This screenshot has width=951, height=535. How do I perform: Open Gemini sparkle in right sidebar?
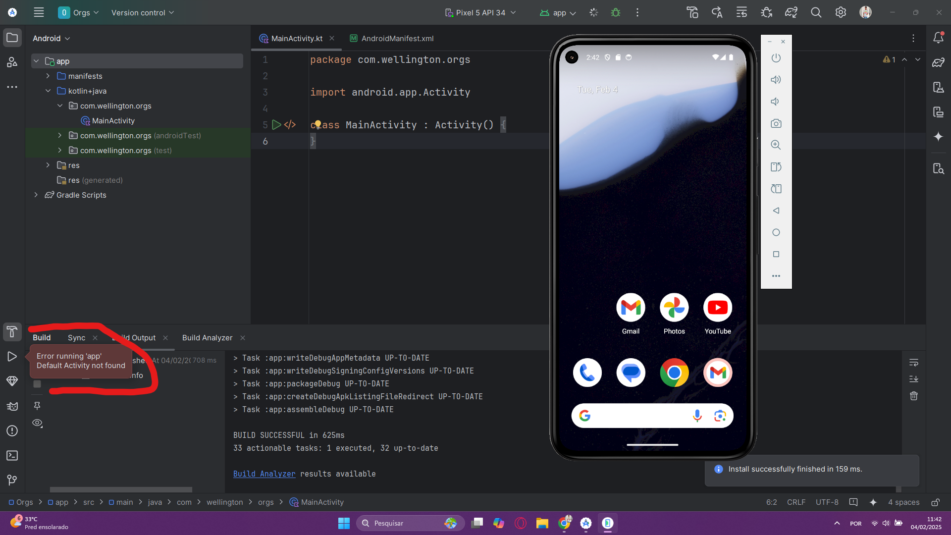(x=938, y=137)
